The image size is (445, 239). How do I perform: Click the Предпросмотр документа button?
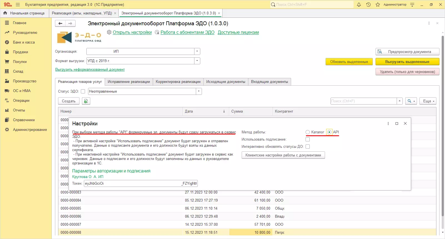407,52
